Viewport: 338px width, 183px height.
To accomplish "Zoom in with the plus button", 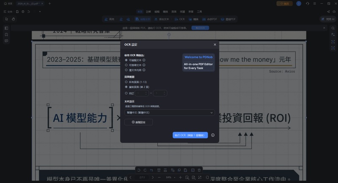I will click(x=180, y=178).
